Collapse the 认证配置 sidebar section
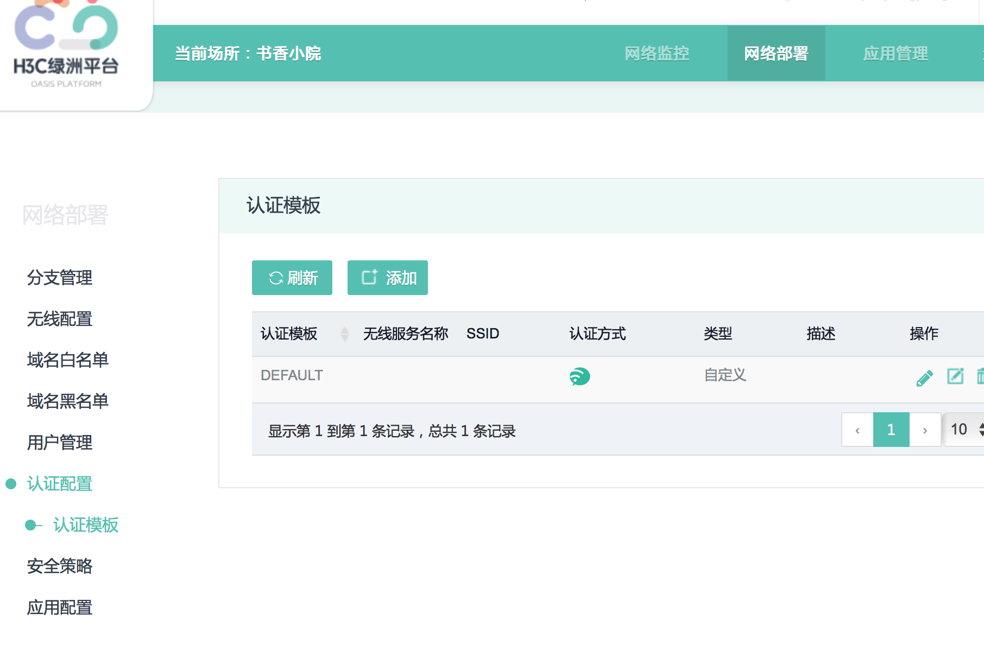 [x=60, y=483]
